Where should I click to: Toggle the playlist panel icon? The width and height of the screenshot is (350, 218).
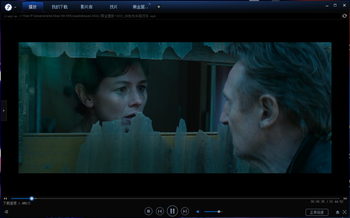click(6, 212)
